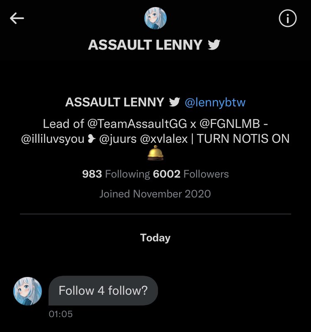This screenshot has height=332, width=311.
Task: Select the "Follow 4 follow?" message bubble
Action: (103, 291)
